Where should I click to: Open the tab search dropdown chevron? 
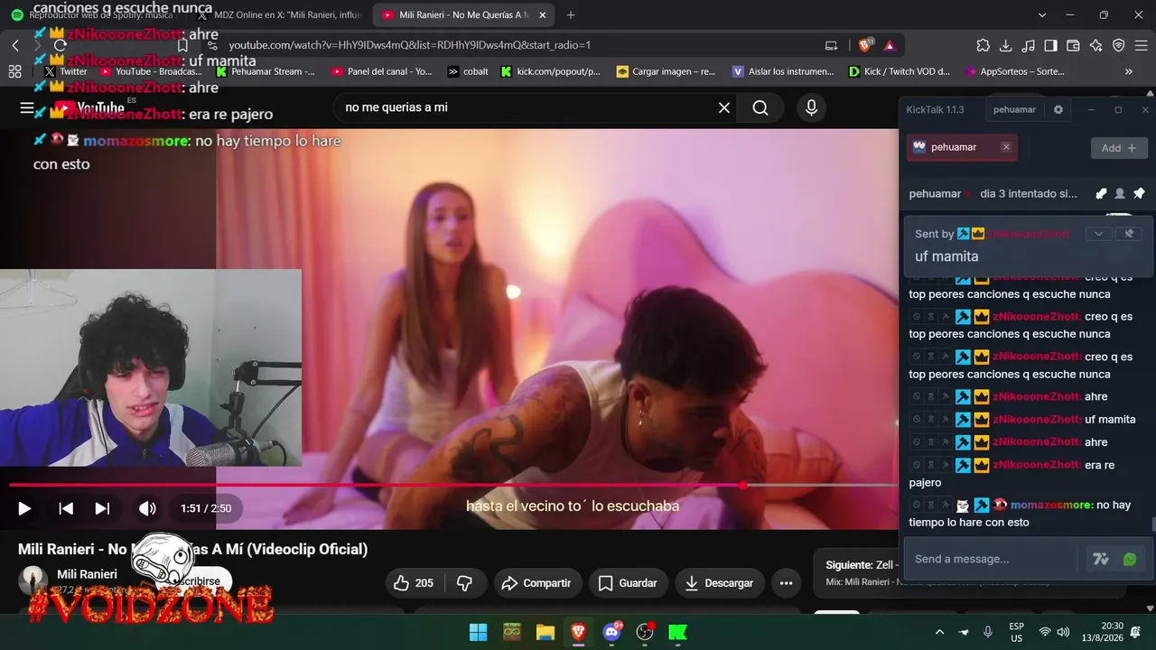1042,15
